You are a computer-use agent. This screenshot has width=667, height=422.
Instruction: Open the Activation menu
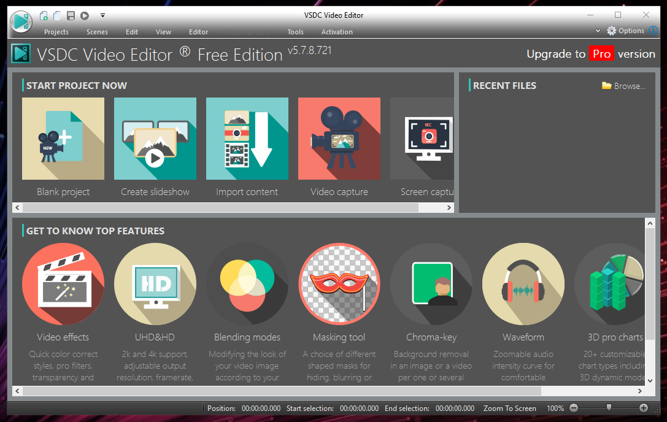(x=337, y=32)
